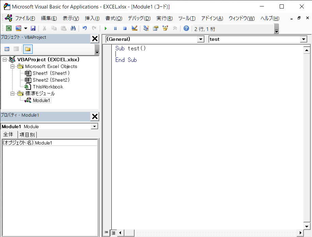Open project pane toolbar overflow arrow
The image size is (312, 237).
click(97, 49)
